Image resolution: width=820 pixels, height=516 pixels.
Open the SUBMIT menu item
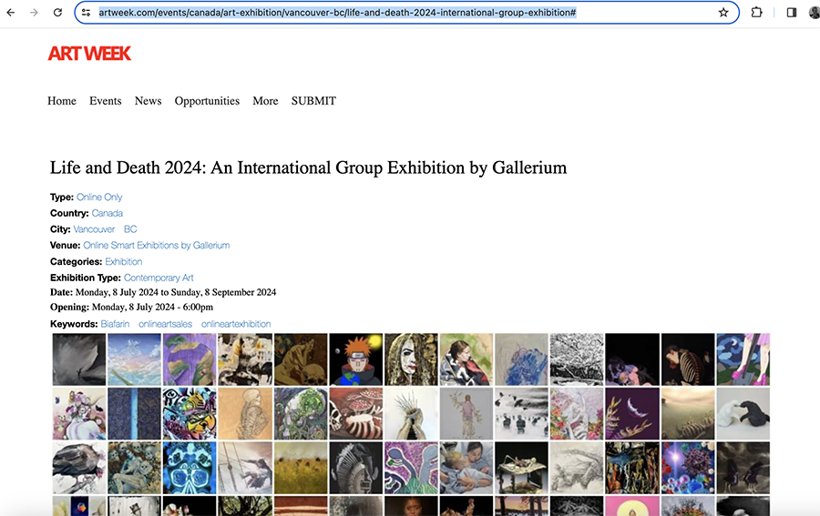(313, 101)
